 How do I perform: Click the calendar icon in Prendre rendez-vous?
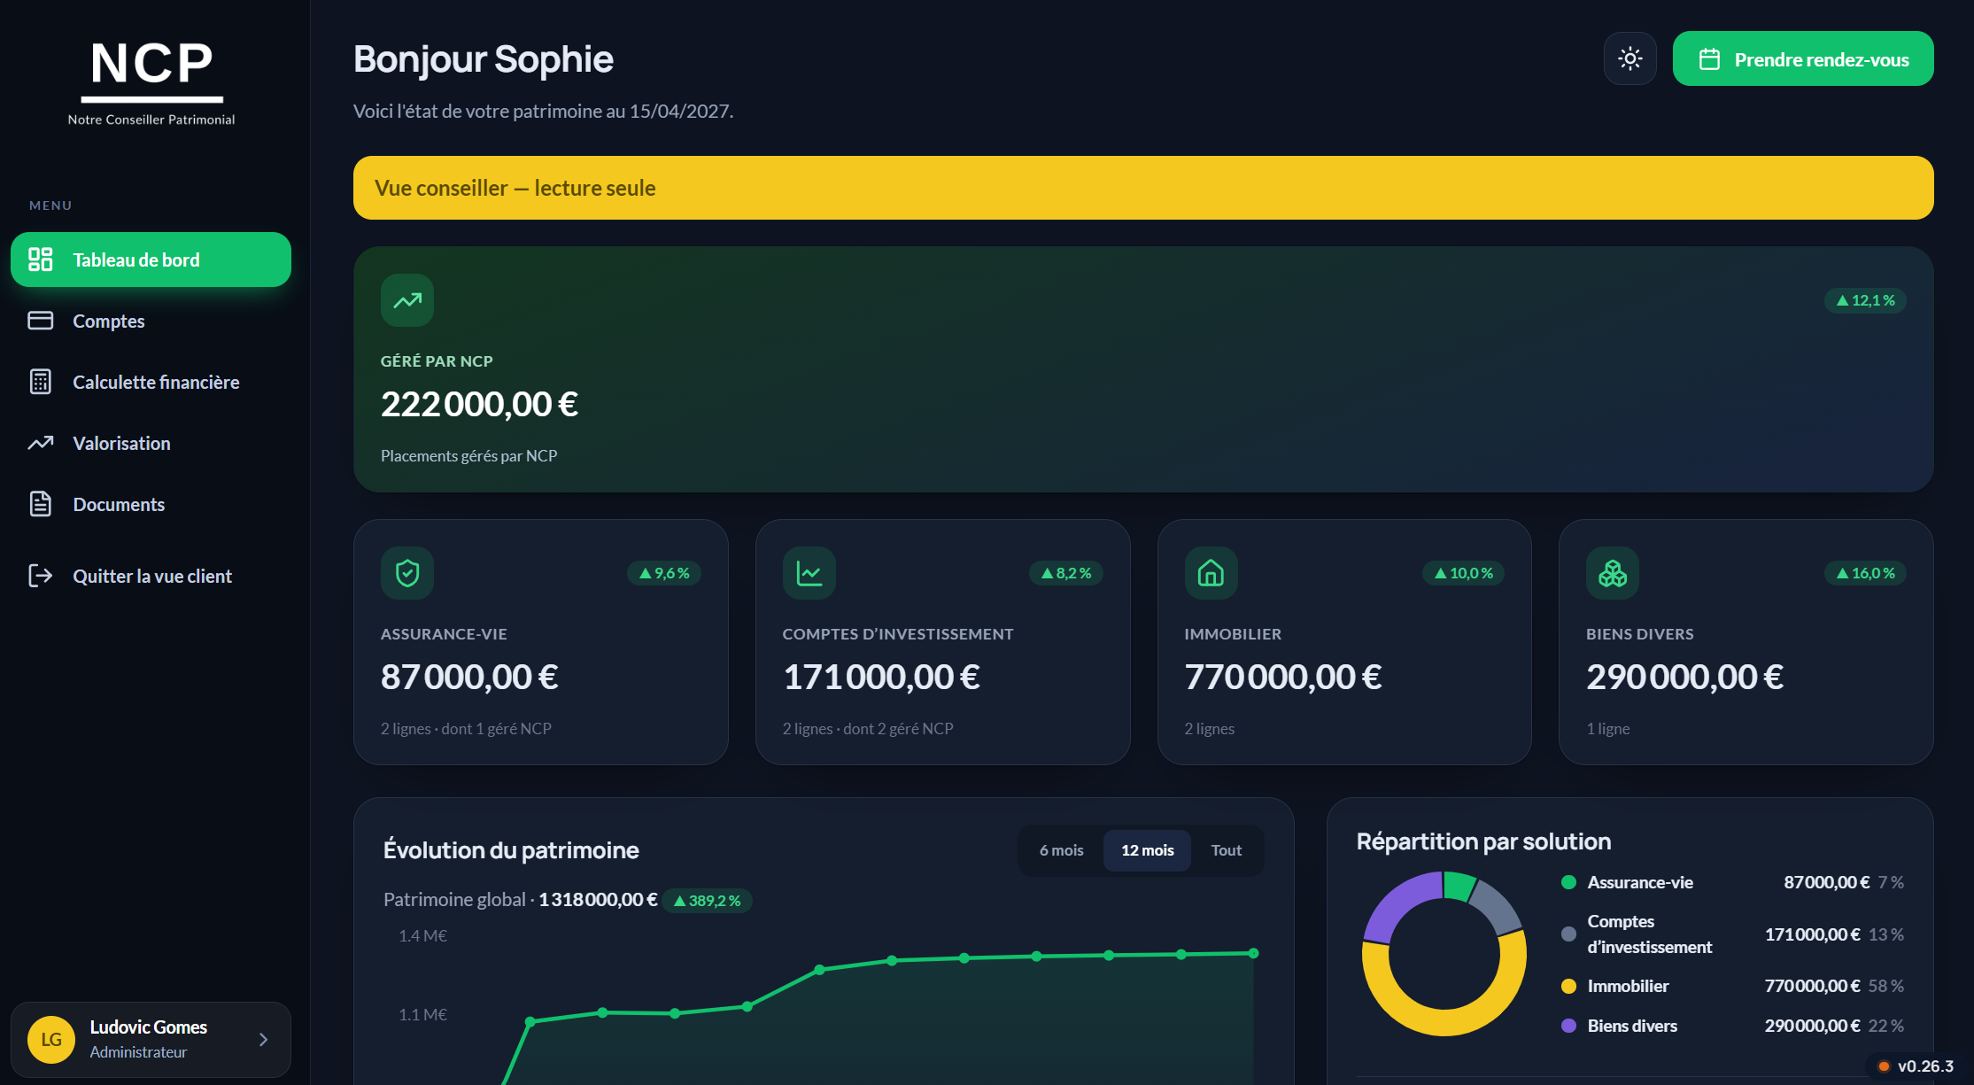(x=1709, y=59)
